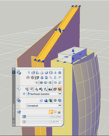This screenshot has height=136, width=109.
Task: Toggle the highlighted sun lightbulb button
Action: point(51,112)
